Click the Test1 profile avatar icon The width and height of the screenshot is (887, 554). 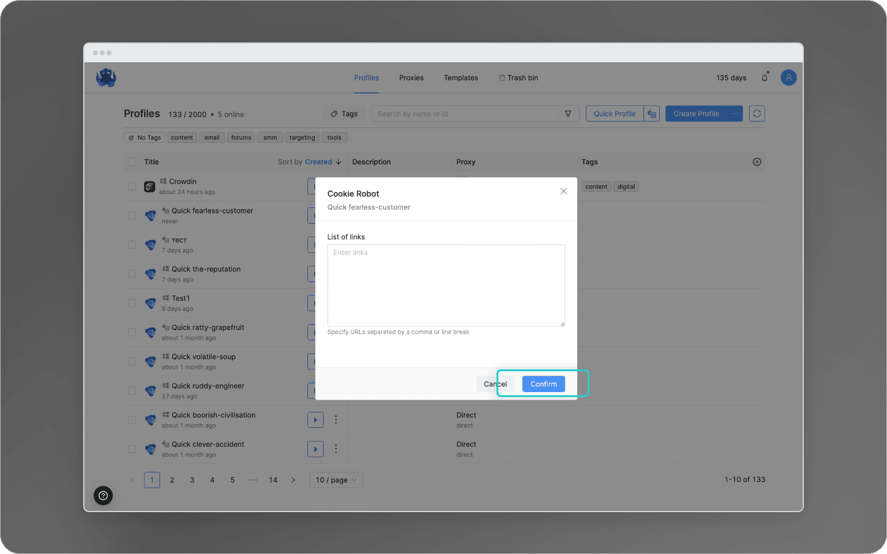pyautogui.click(x=150, y=303)
